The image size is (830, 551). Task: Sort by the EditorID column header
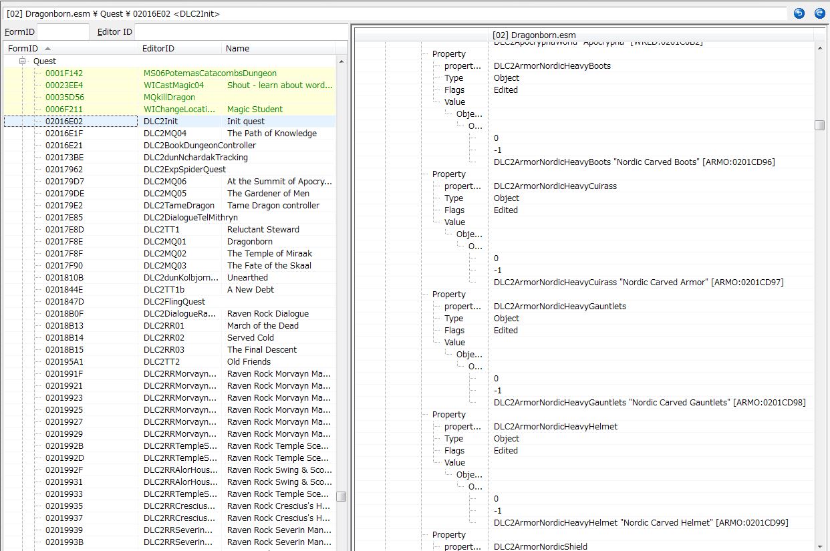[x=180, y=48]
